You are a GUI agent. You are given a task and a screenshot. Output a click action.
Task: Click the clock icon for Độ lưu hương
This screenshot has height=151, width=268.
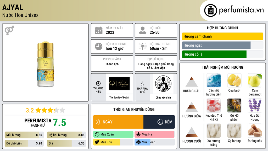pos(99,46)
